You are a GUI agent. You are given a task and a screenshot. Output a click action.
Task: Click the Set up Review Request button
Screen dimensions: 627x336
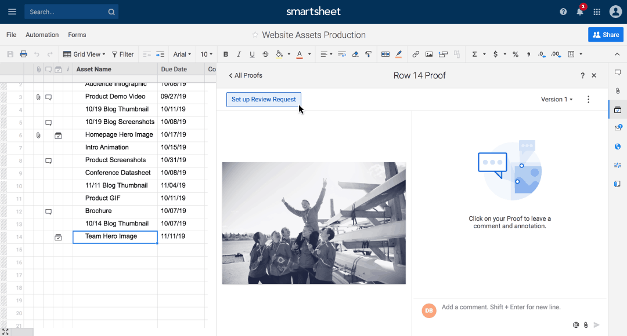click(264, 99)
